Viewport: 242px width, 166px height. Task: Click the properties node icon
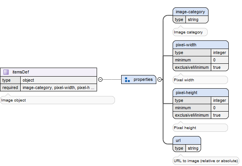[x=127, y=80]
